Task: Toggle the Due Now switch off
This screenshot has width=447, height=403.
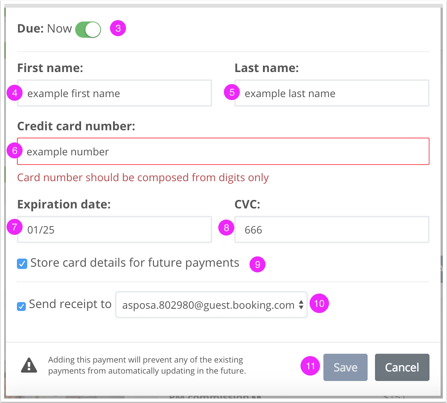Action: (x=88, y=30)
